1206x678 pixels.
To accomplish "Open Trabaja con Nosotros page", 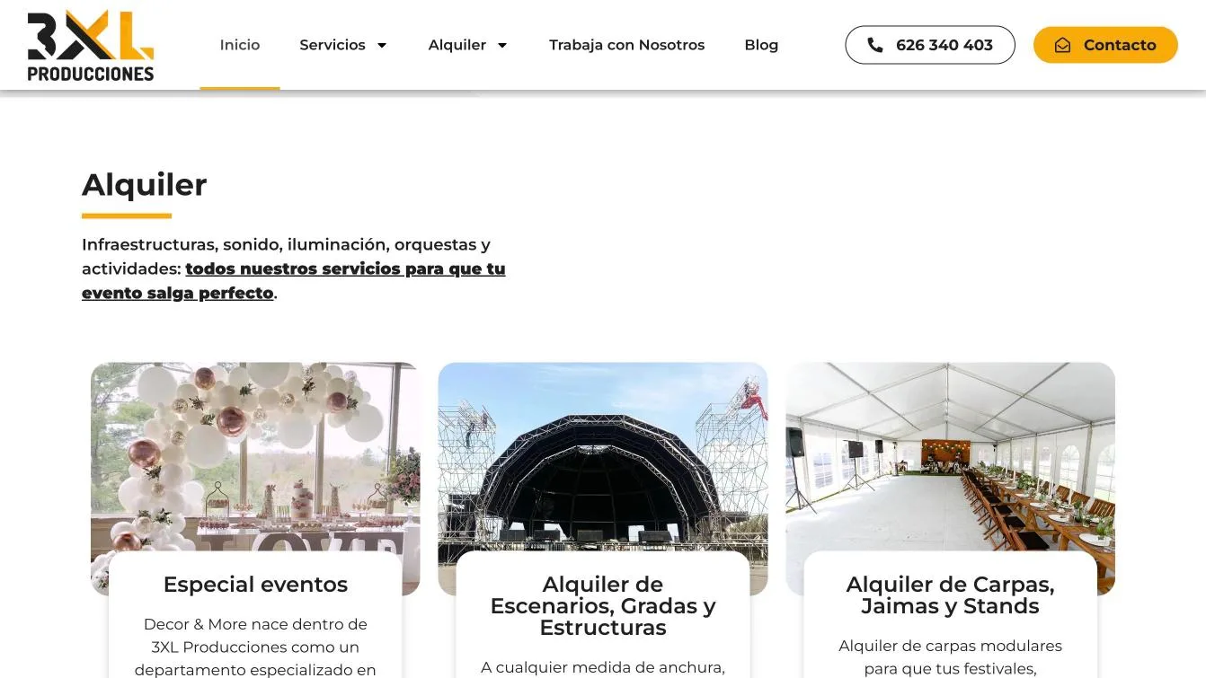I will (627, 45).
